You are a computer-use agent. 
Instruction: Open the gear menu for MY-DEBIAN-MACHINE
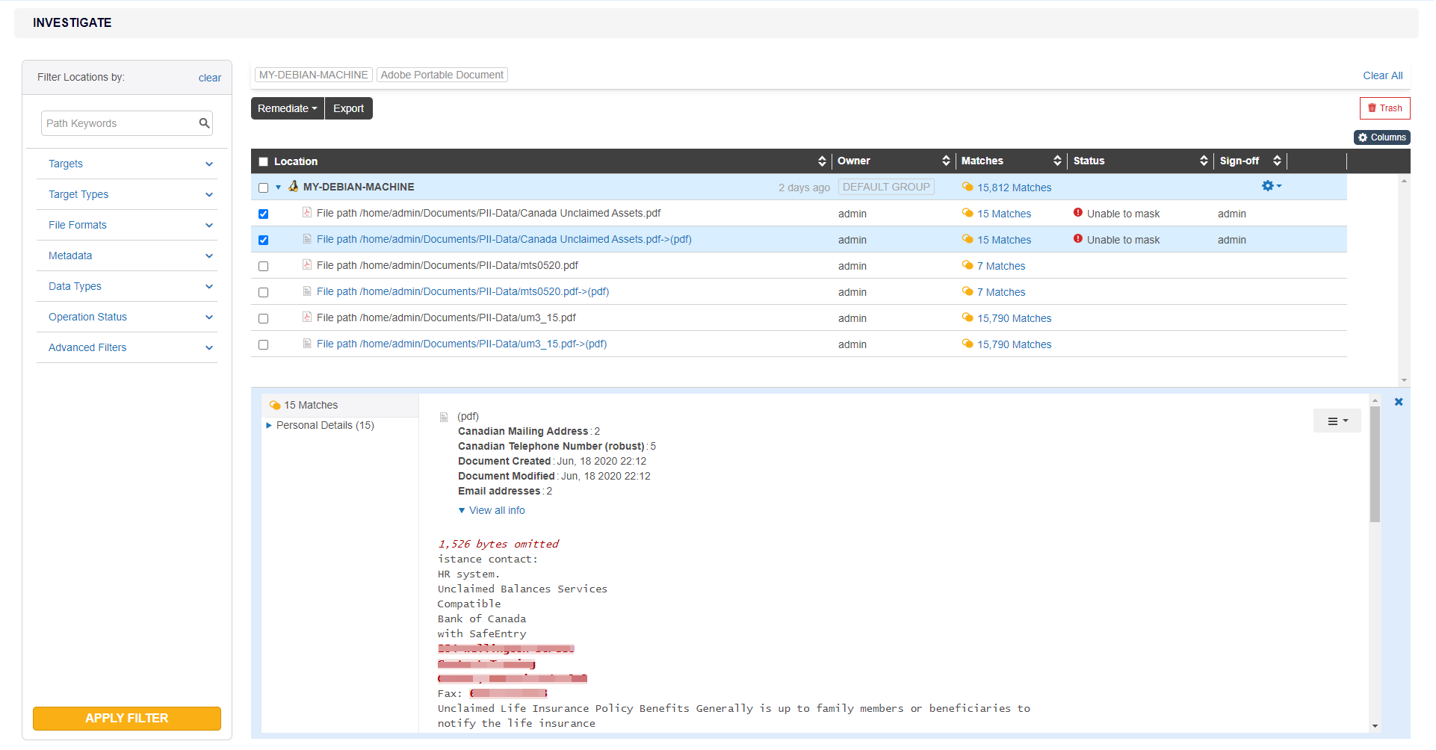tap(1270, 186)
